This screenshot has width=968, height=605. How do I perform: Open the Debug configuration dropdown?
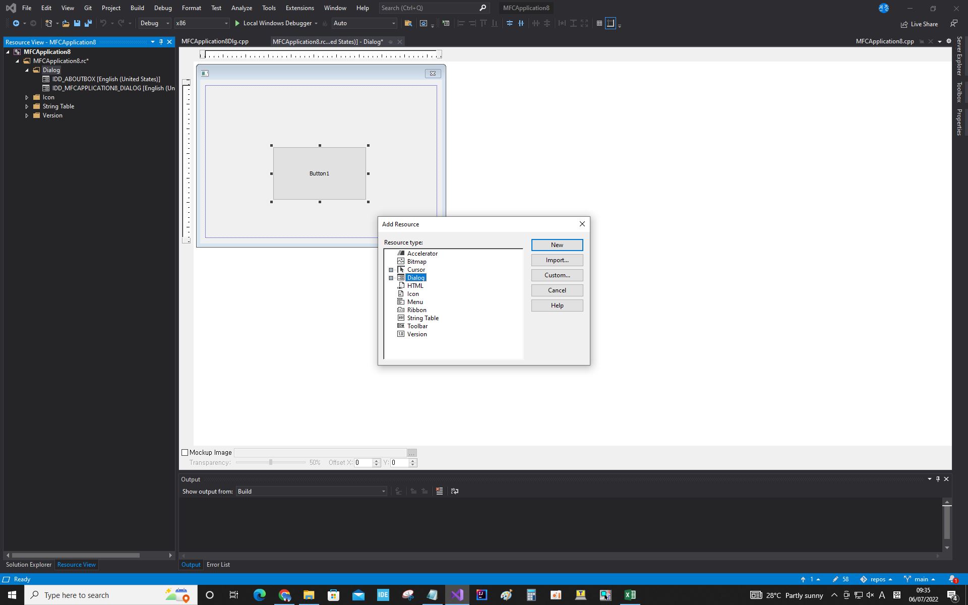tap(155, 23)
